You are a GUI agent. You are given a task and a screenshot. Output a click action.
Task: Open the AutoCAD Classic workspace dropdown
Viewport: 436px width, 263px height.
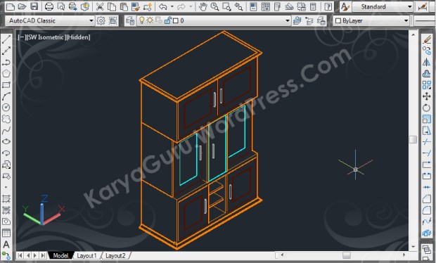[x=51, y=20]
